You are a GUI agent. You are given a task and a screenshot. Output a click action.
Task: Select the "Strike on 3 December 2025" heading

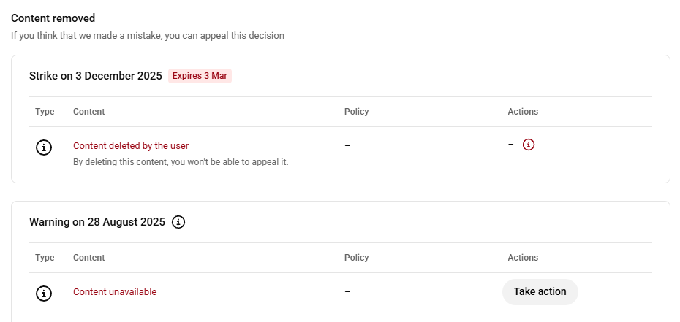pos(96,76)
